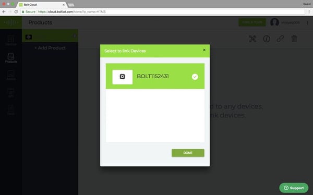
Task: Open the product info icon
Action: 267,39
